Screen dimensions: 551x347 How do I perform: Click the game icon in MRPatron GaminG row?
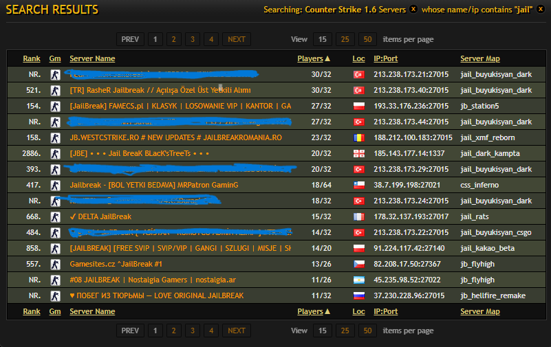(x=55, y=186)
